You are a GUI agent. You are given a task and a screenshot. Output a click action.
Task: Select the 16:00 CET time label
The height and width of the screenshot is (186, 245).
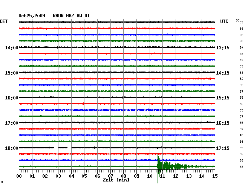tap(12, 98)
